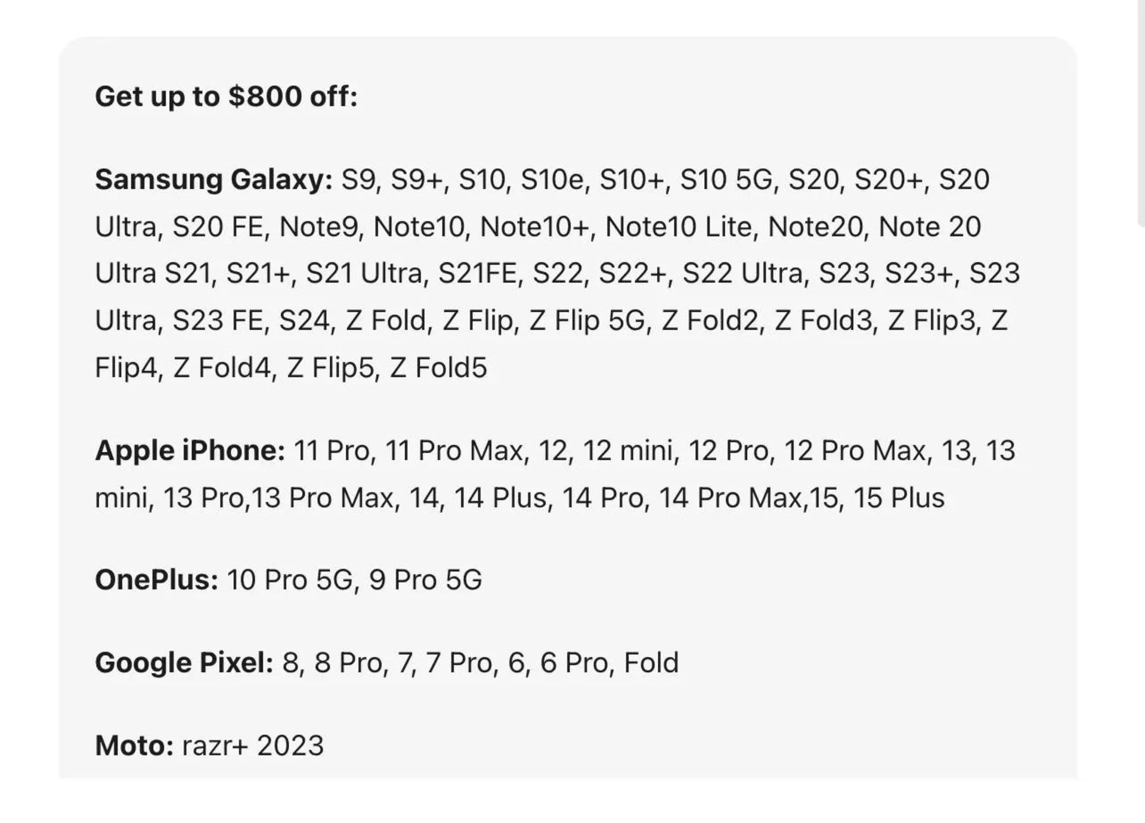This screenshot has height=823, width=1145.
Task: Click the page scrollbar thumb on the right edge
Action: pos(1141,113)
